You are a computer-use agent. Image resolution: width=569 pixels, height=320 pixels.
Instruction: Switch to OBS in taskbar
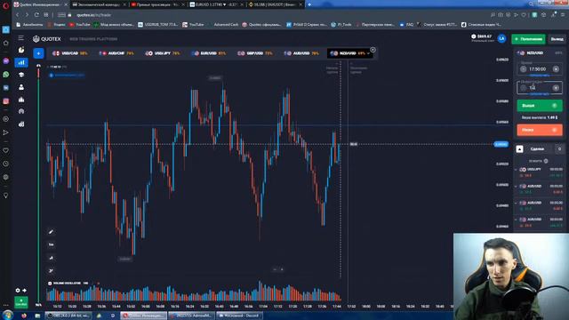68,316
